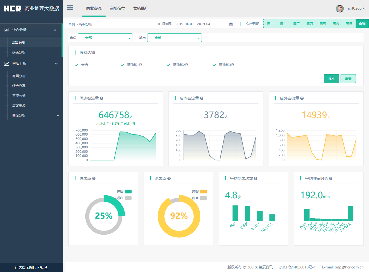Click help icon beside 店外客流量
The image size is (369, 272).
[302, 98]
